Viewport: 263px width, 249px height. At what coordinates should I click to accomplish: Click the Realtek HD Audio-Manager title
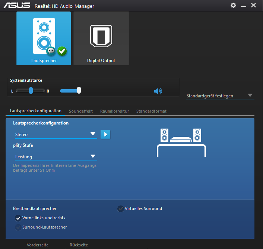tap(64, 6)
